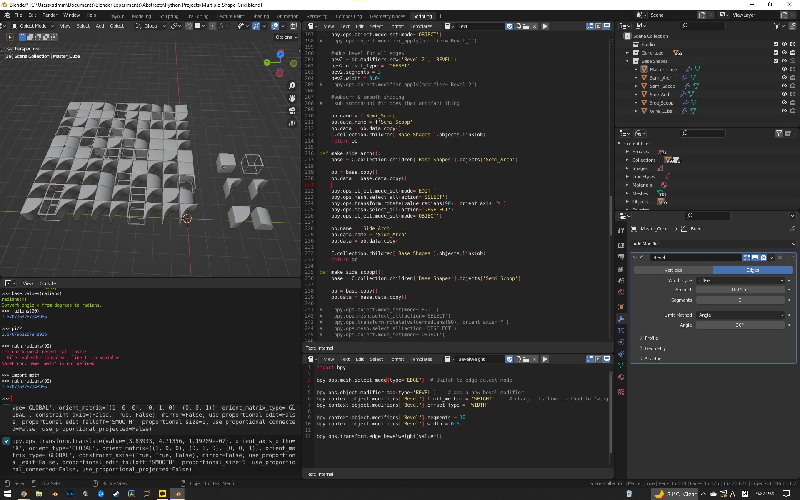Switch to Geometry Nodes workspace tab
Image resolution: width=800 pixels, height=500 pixels.
coord(387,16)
